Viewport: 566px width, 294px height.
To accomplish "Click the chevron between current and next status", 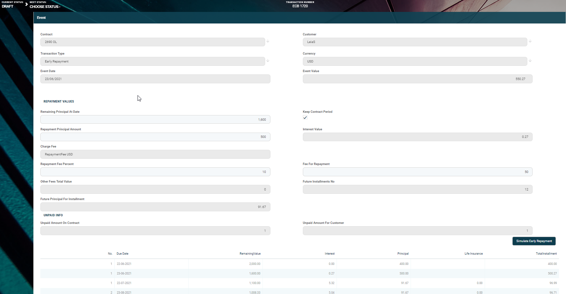I will point(26,4).
